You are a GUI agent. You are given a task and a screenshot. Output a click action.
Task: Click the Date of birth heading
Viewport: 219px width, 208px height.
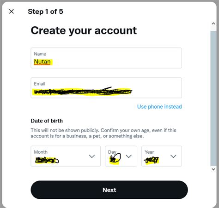47,121
